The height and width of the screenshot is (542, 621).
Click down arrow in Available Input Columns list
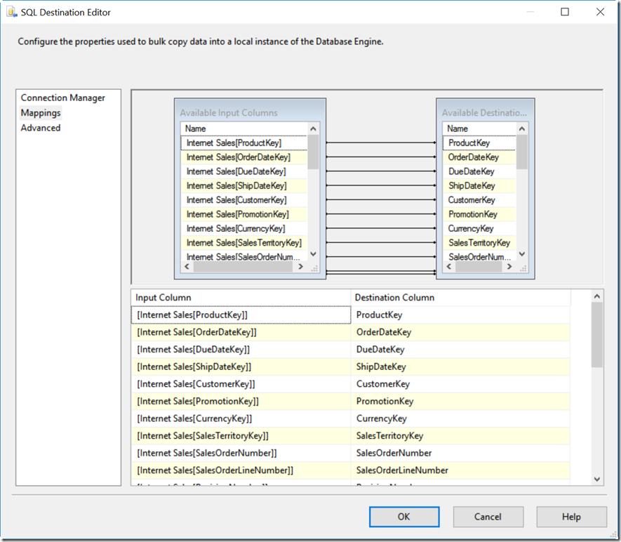(x=313, y=254)
